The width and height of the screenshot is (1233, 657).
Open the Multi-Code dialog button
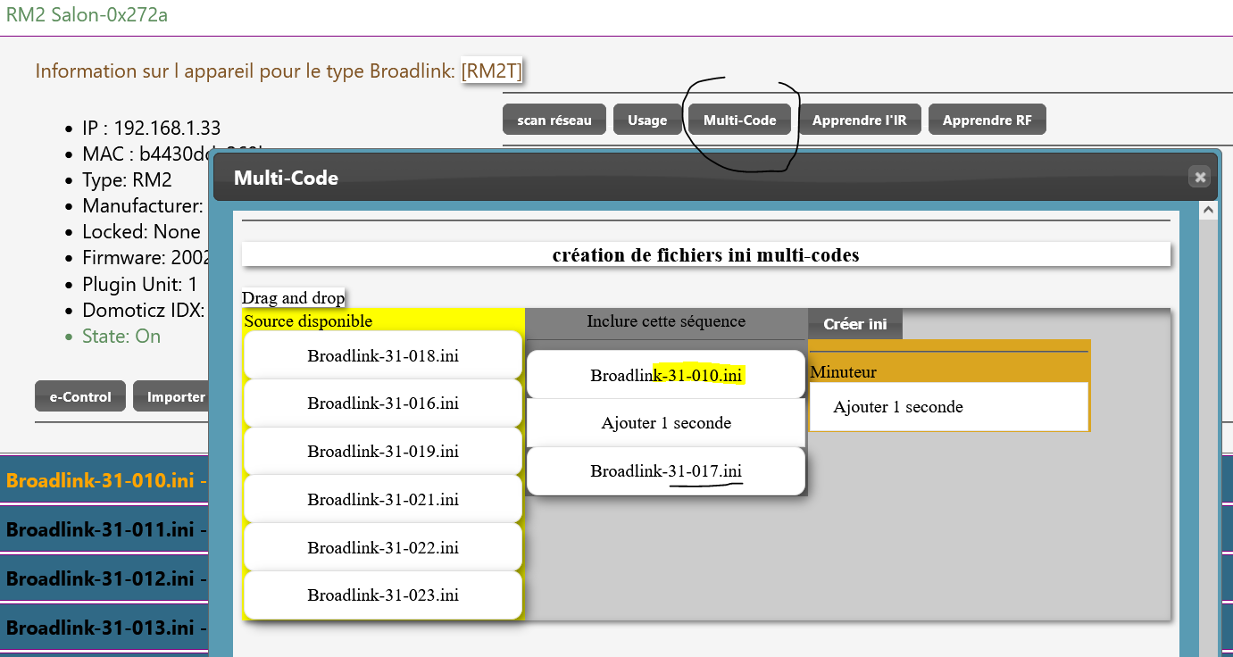[x=740, y=120]
